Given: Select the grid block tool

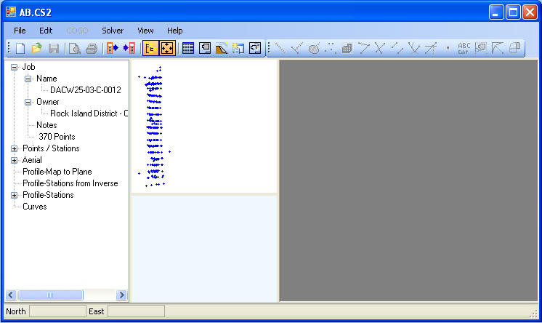Looking at the screenshot, I should point(347,48).
